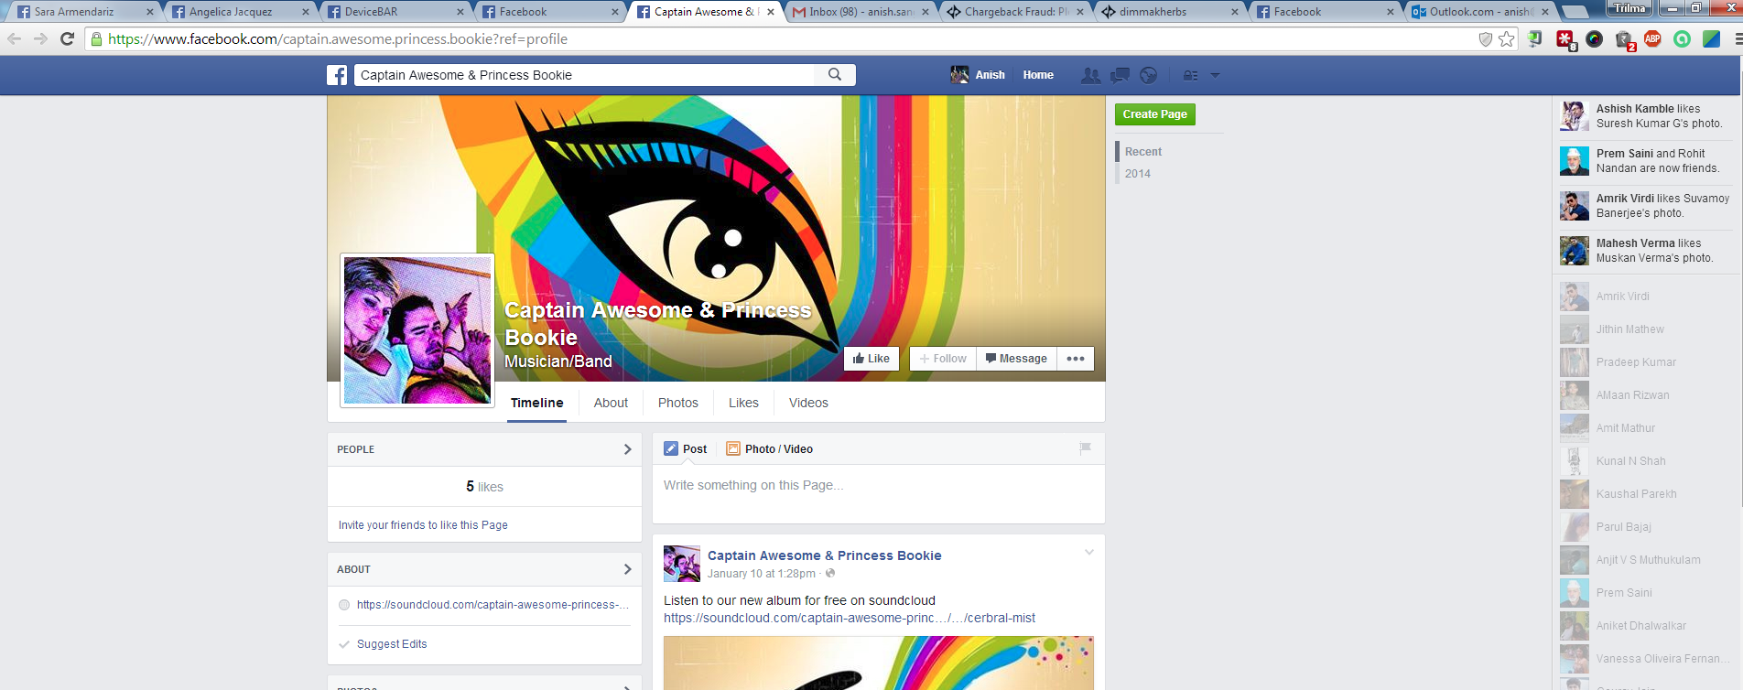The height and width of the screenshot is (690, 1743).
Task: Open Chrome menu hamburger icon
Action: 1738,38
